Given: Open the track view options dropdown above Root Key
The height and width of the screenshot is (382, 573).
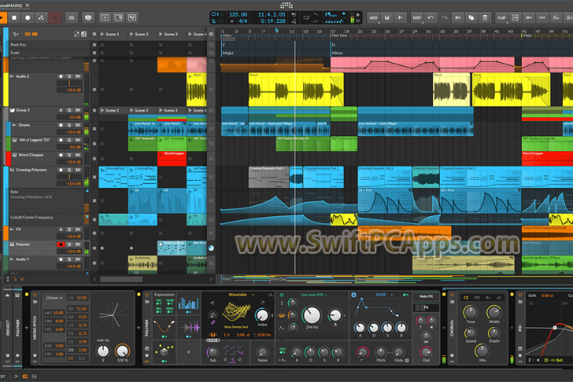Looking at the screenshot, I should (x=16, y=34).
